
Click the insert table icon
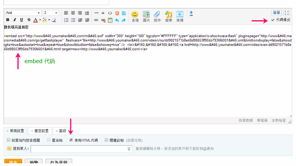(x=110, y=20)
